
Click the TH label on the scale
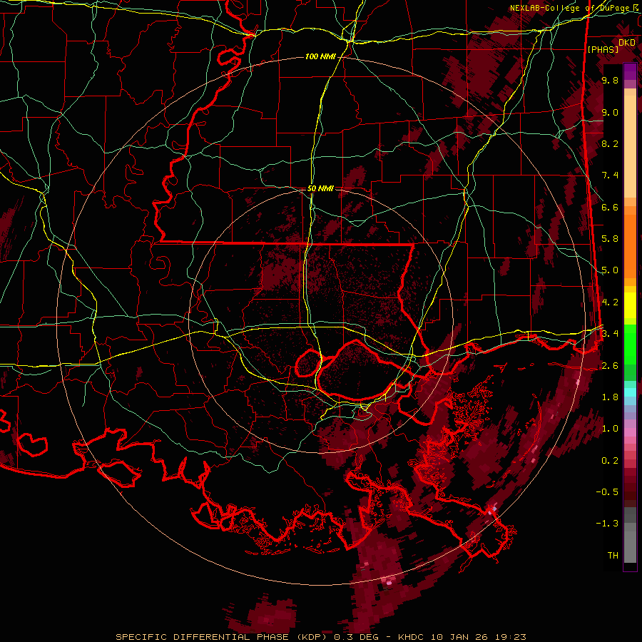coord(613,556)
